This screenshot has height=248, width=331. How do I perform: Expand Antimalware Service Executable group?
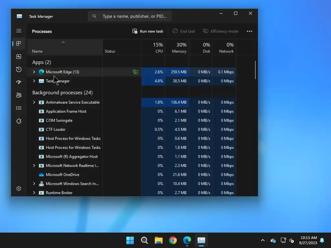(34, 102)
